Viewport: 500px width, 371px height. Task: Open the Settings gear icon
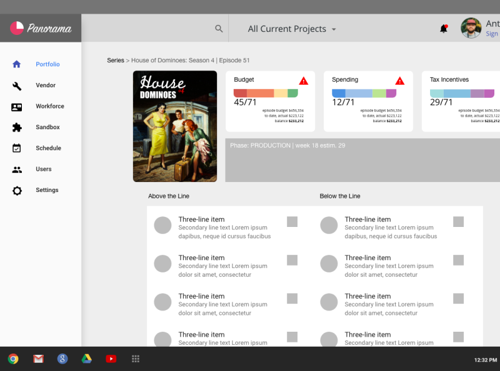pyautogui.click(x=17, y=191)
